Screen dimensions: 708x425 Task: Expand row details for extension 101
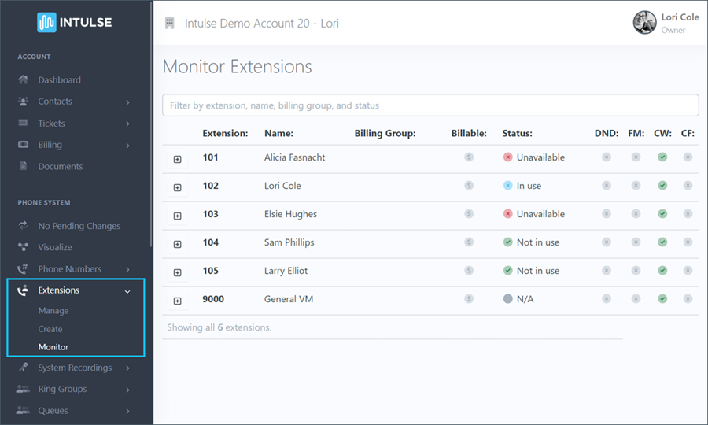(x=178, y=159)
